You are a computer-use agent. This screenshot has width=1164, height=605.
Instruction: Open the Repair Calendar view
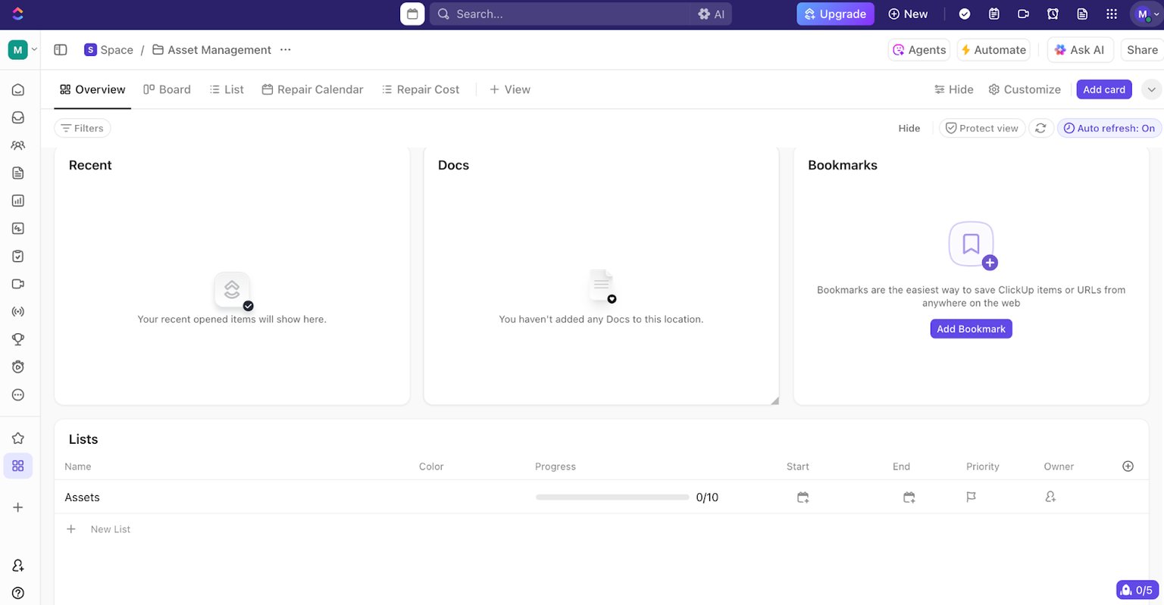[x=312, y=89]
